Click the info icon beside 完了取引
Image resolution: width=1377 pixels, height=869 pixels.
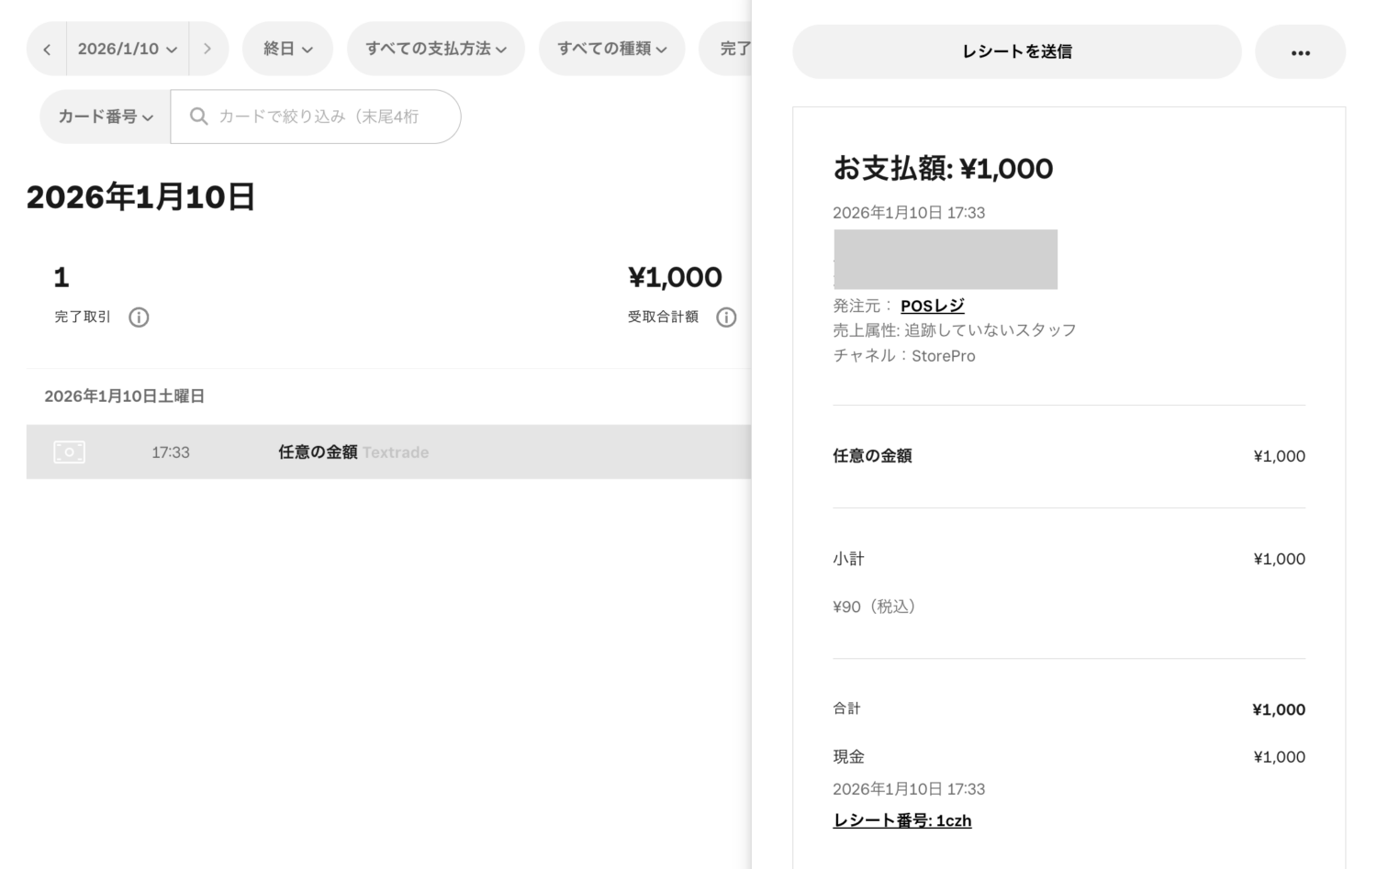pos(139,318)
